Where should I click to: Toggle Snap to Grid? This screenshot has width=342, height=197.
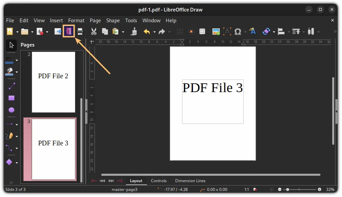point(191,31)
